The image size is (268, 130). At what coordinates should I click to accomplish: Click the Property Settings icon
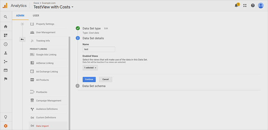click(x=32, y=24)
